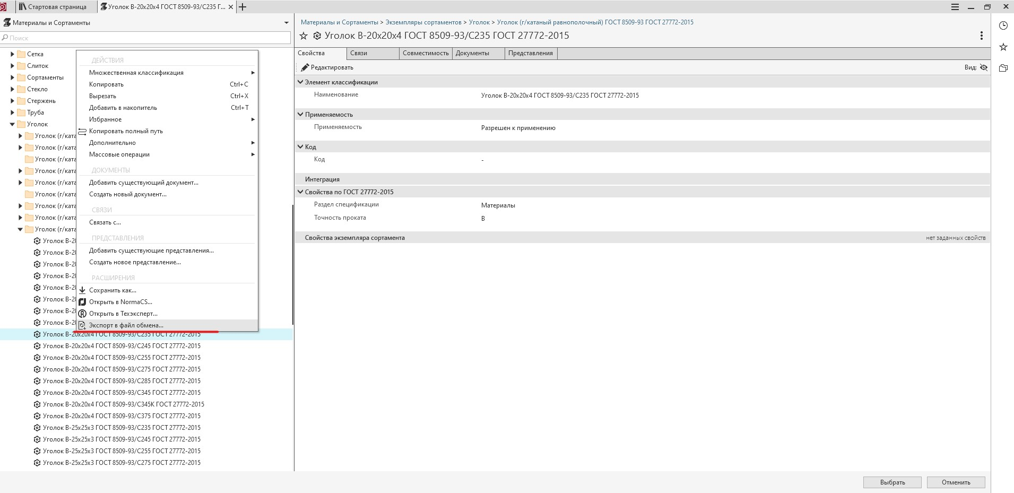Close the Уголок В-20х20х4 tab

pos(231,7)
